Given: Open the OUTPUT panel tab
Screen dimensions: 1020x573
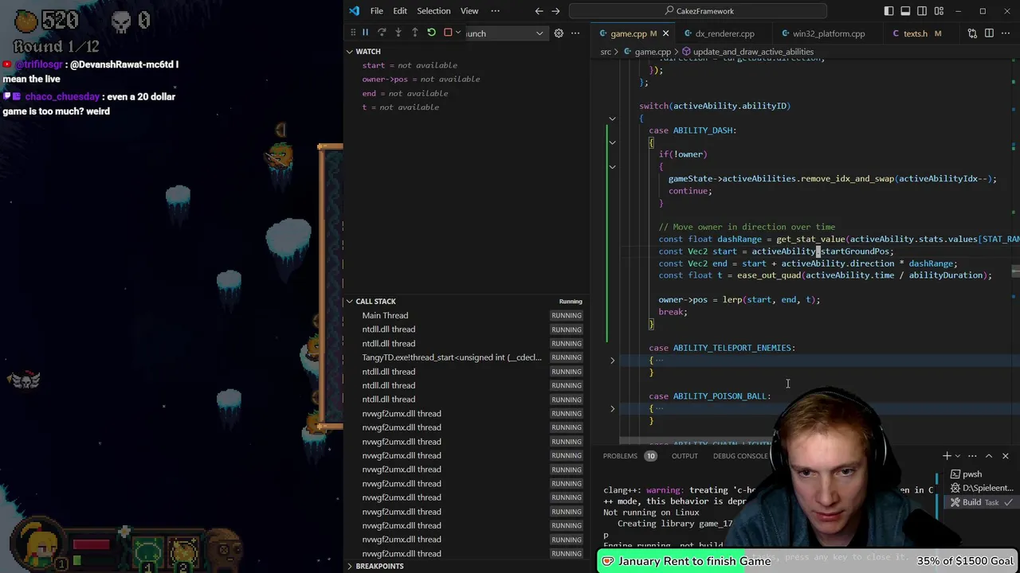Looking at the screenshot, I should pos(685,456).
